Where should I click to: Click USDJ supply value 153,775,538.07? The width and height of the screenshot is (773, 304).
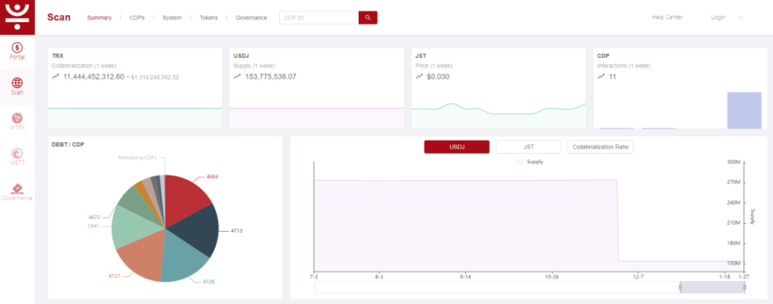[270, 77]
